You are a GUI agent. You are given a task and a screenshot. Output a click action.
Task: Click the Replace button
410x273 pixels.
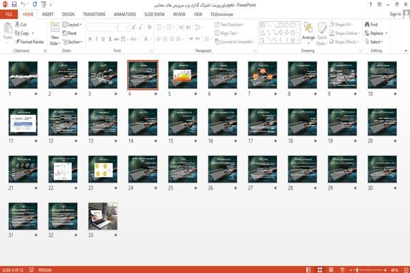tap(374, 34)
